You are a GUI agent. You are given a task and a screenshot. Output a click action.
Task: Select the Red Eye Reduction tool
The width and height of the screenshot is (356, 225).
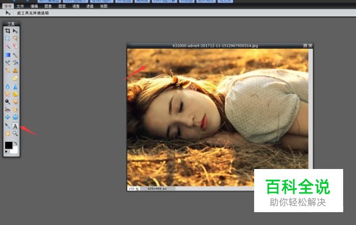point(8,110)
